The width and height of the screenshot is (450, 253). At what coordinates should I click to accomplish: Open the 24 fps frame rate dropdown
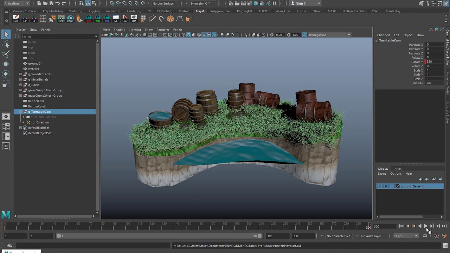pyautogui.click(x=406, y=236)
